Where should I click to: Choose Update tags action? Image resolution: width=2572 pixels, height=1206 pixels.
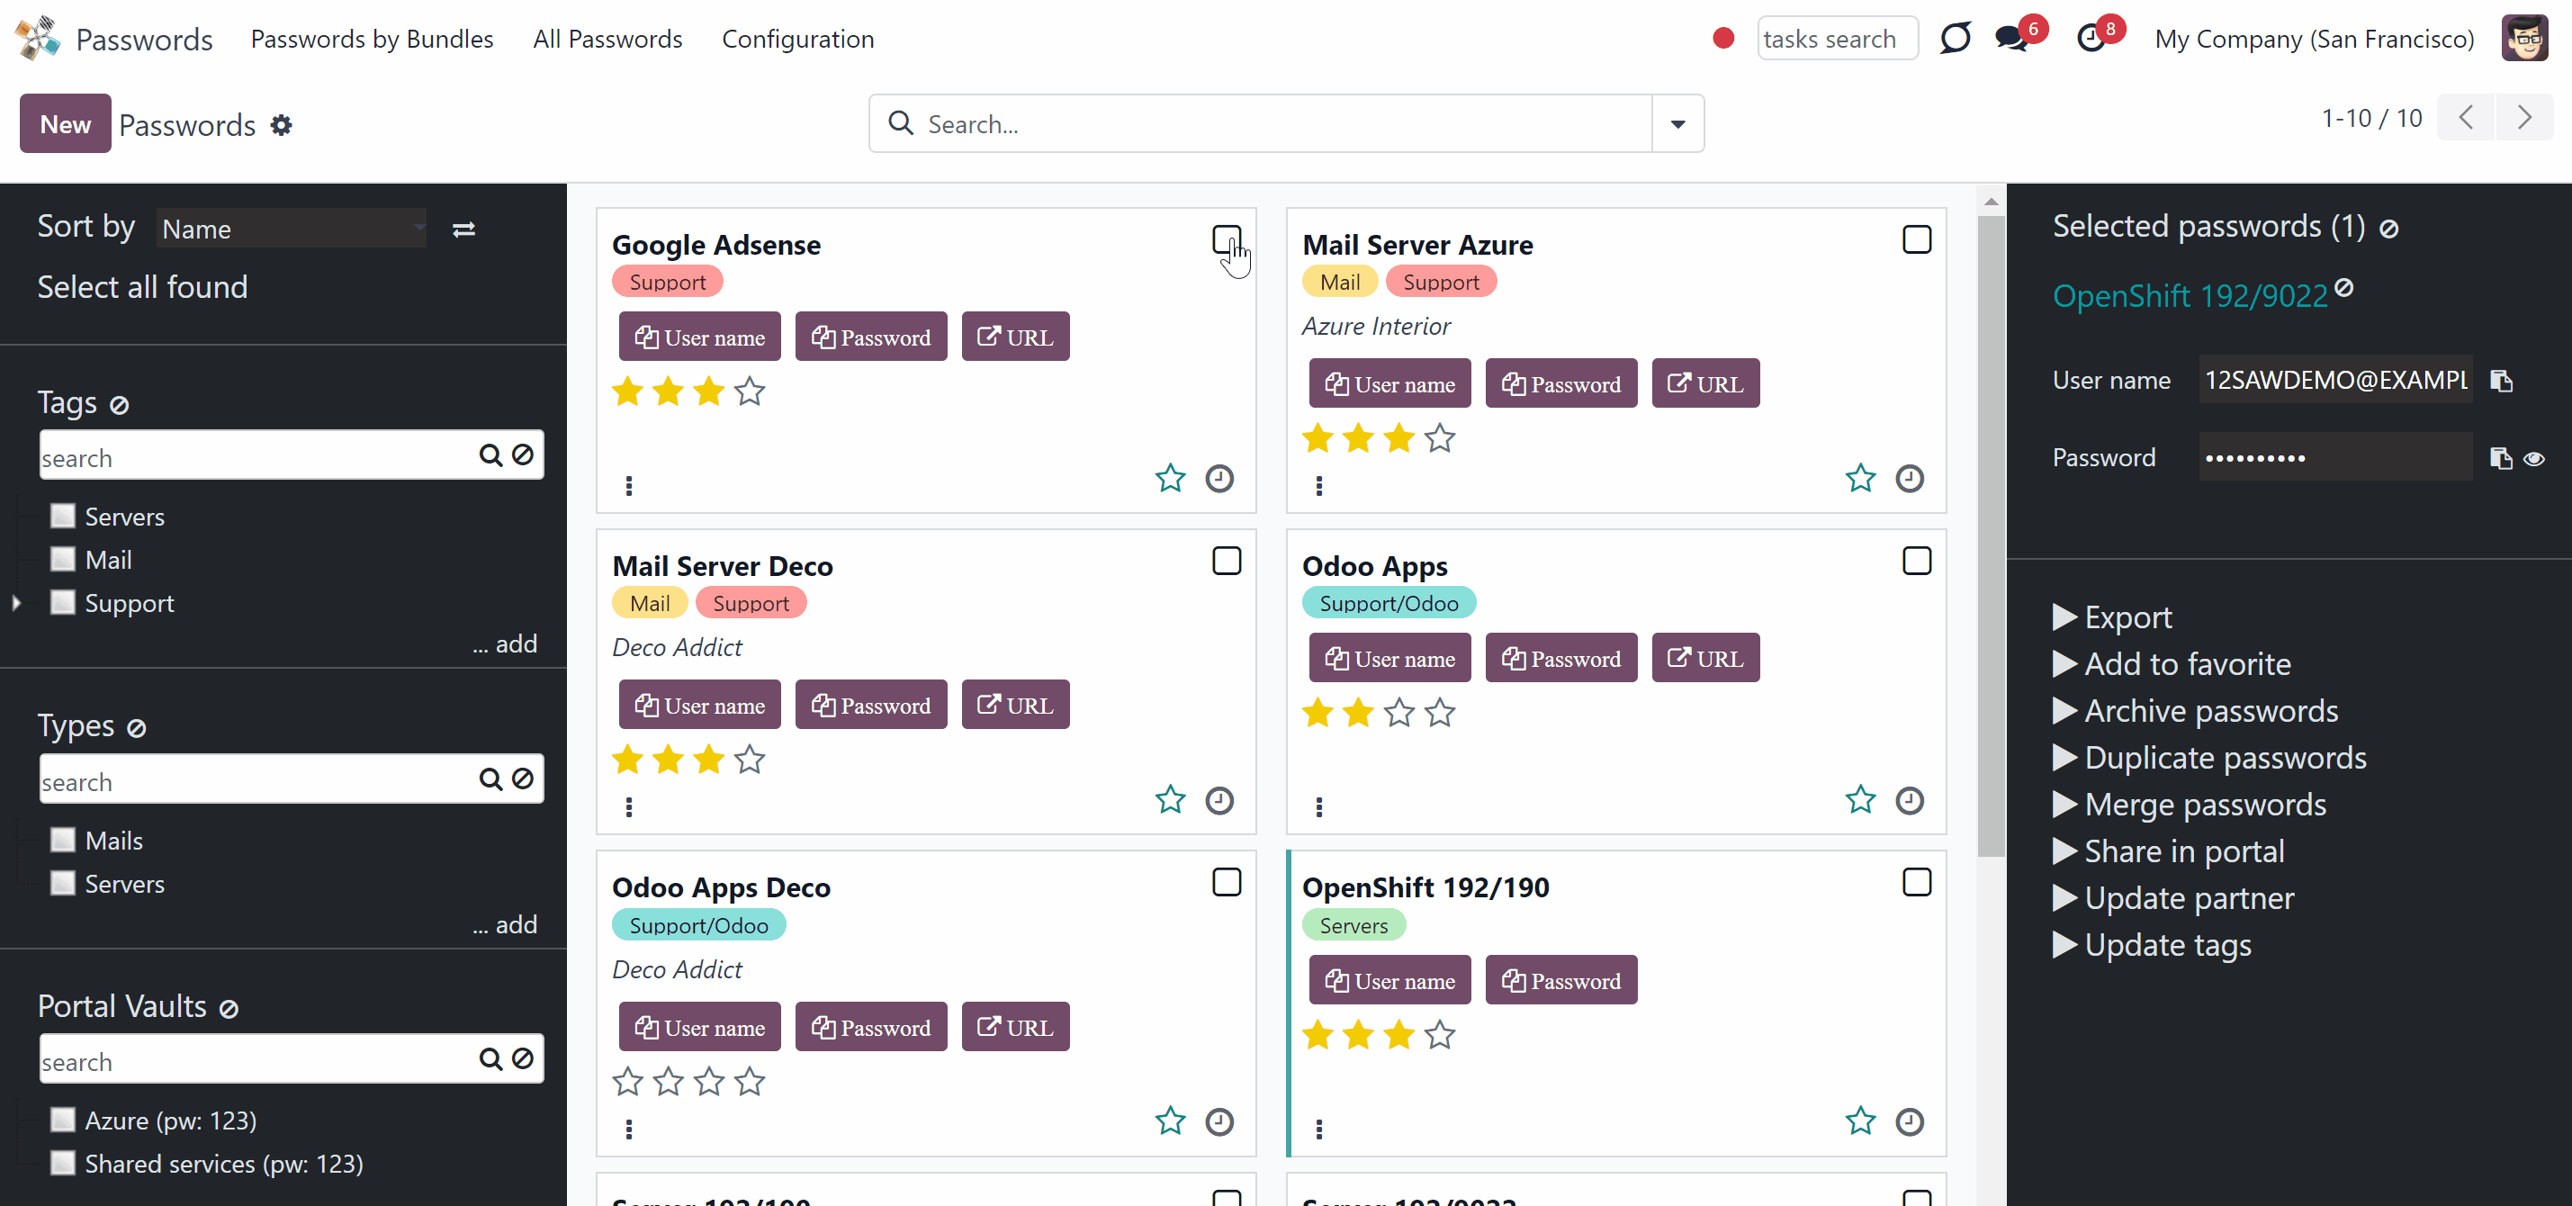pyautogui.click(x=2152, y=945)
